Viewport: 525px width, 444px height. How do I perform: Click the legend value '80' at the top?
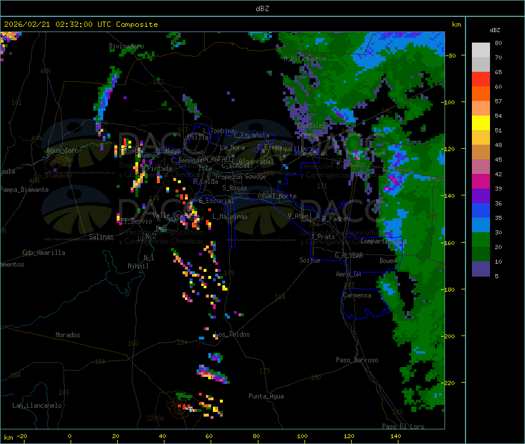coord(498,43)
